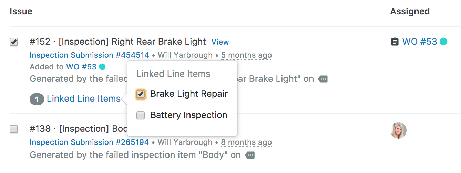Click the label tag icon on issue #152

pyautogui.click(x=323, y=79)
